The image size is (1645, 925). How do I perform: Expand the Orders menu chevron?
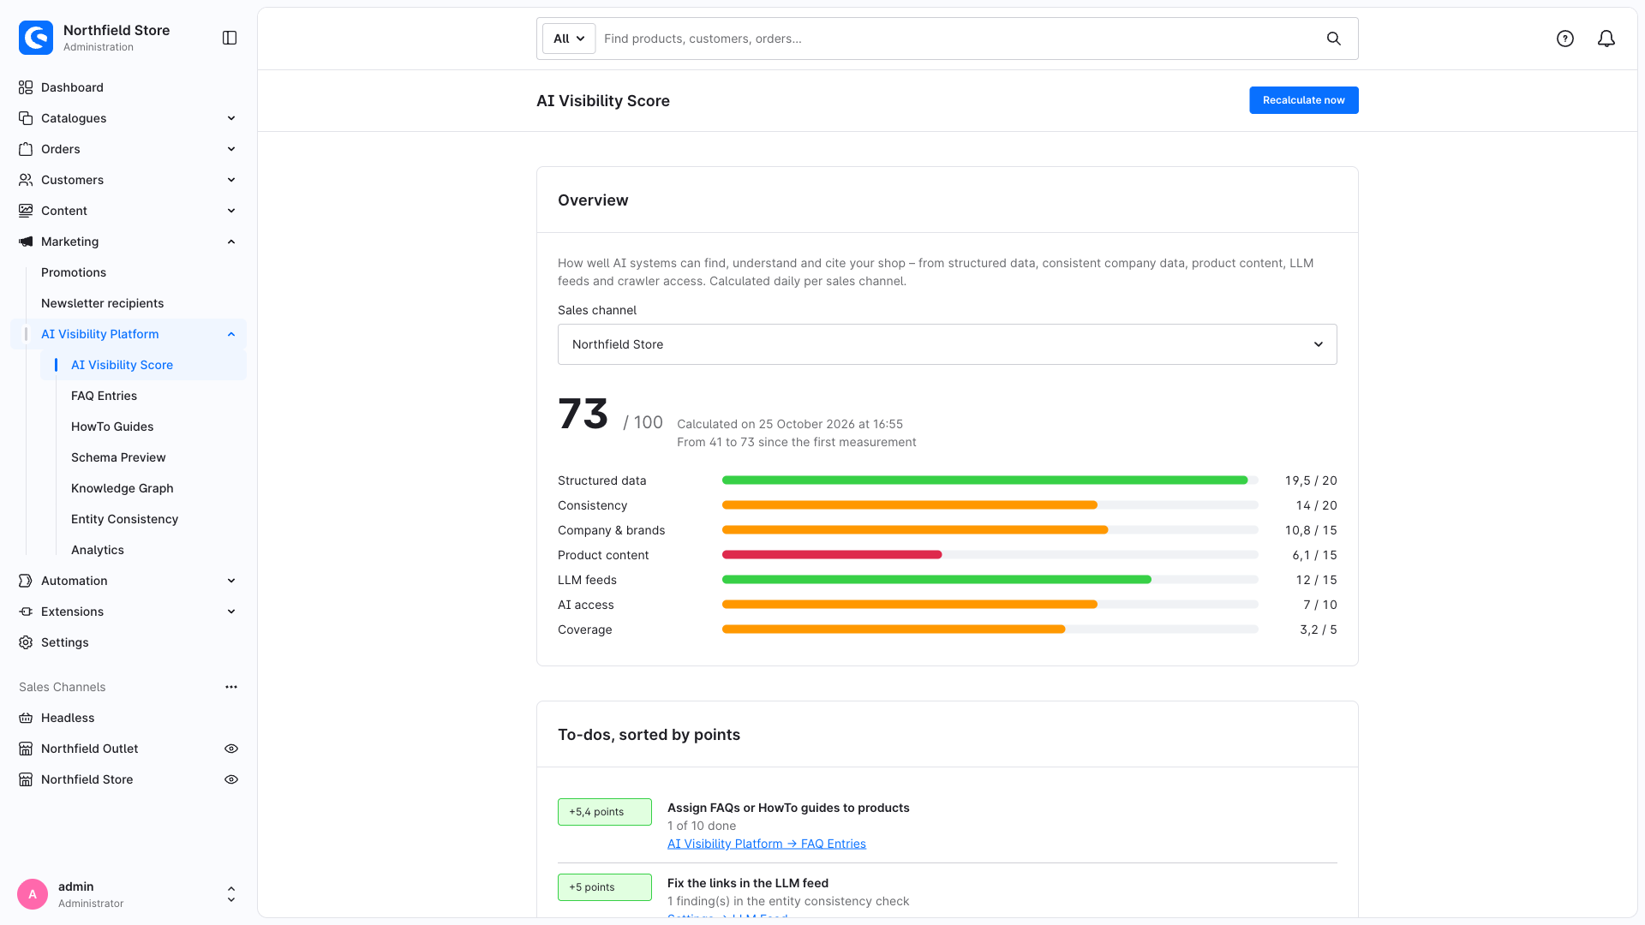tap(231, 149)
